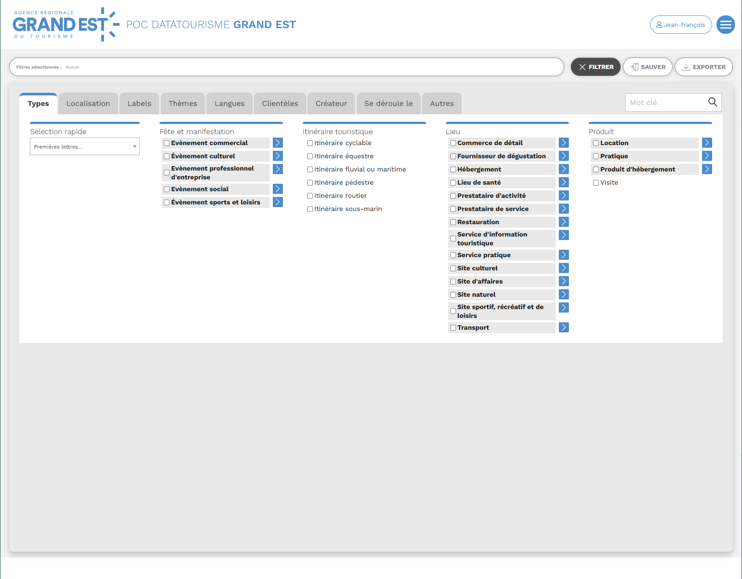Tick Itinéraire cyclable checkbox

coord(310,143)
